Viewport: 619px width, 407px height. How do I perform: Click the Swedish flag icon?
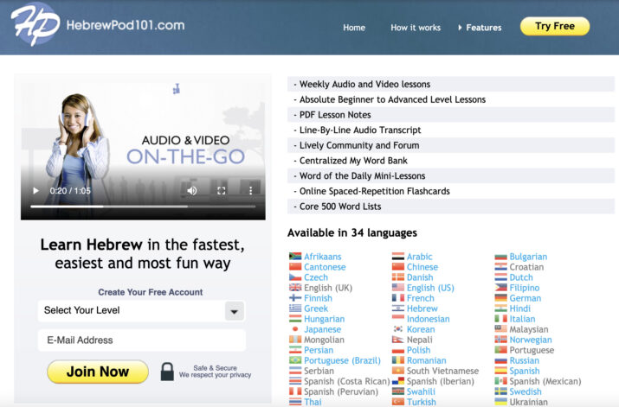point(500,391)
